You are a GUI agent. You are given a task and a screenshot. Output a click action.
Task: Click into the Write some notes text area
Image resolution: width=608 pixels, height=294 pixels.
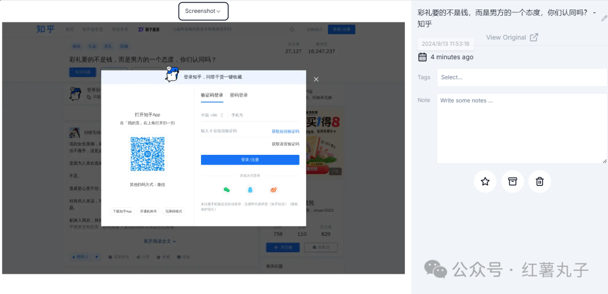(x=522, y=128)
